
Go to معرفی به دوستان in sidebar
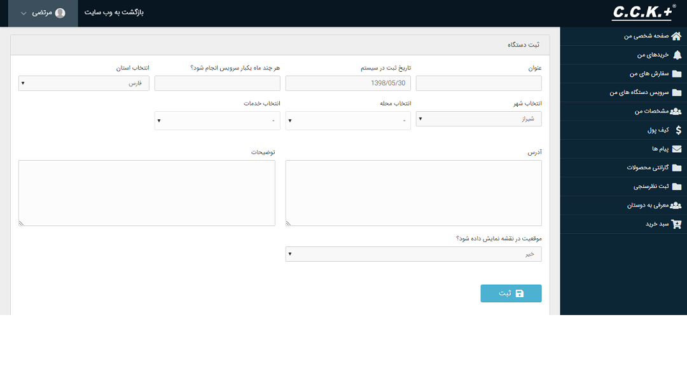pos(623,205)
